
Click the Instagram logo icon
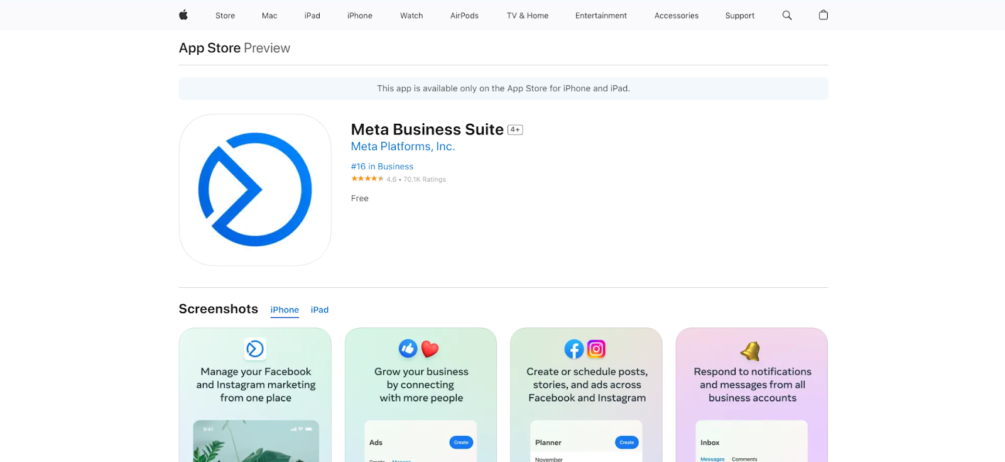coord(596,348)
